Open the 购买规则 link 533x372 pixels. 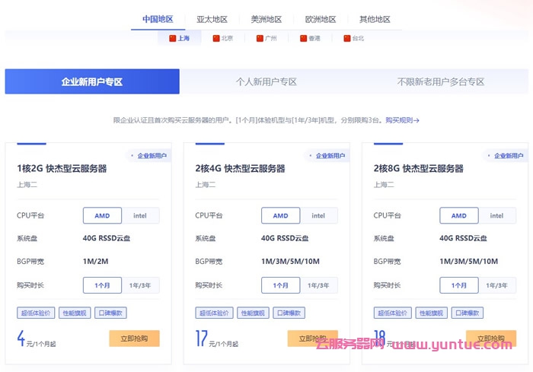[402, 120]
